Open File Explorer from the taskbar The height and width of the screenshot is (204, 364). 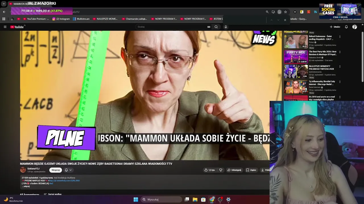point(195,199)
